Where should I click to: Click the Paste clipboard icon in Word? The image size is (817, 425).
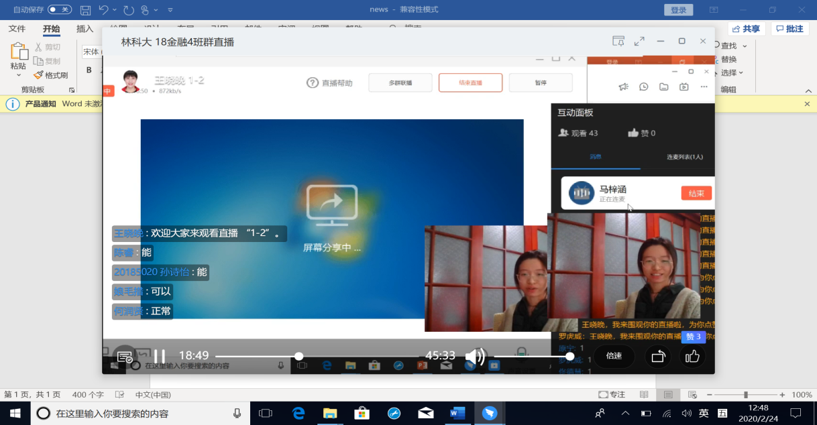[x=18, y=53]
